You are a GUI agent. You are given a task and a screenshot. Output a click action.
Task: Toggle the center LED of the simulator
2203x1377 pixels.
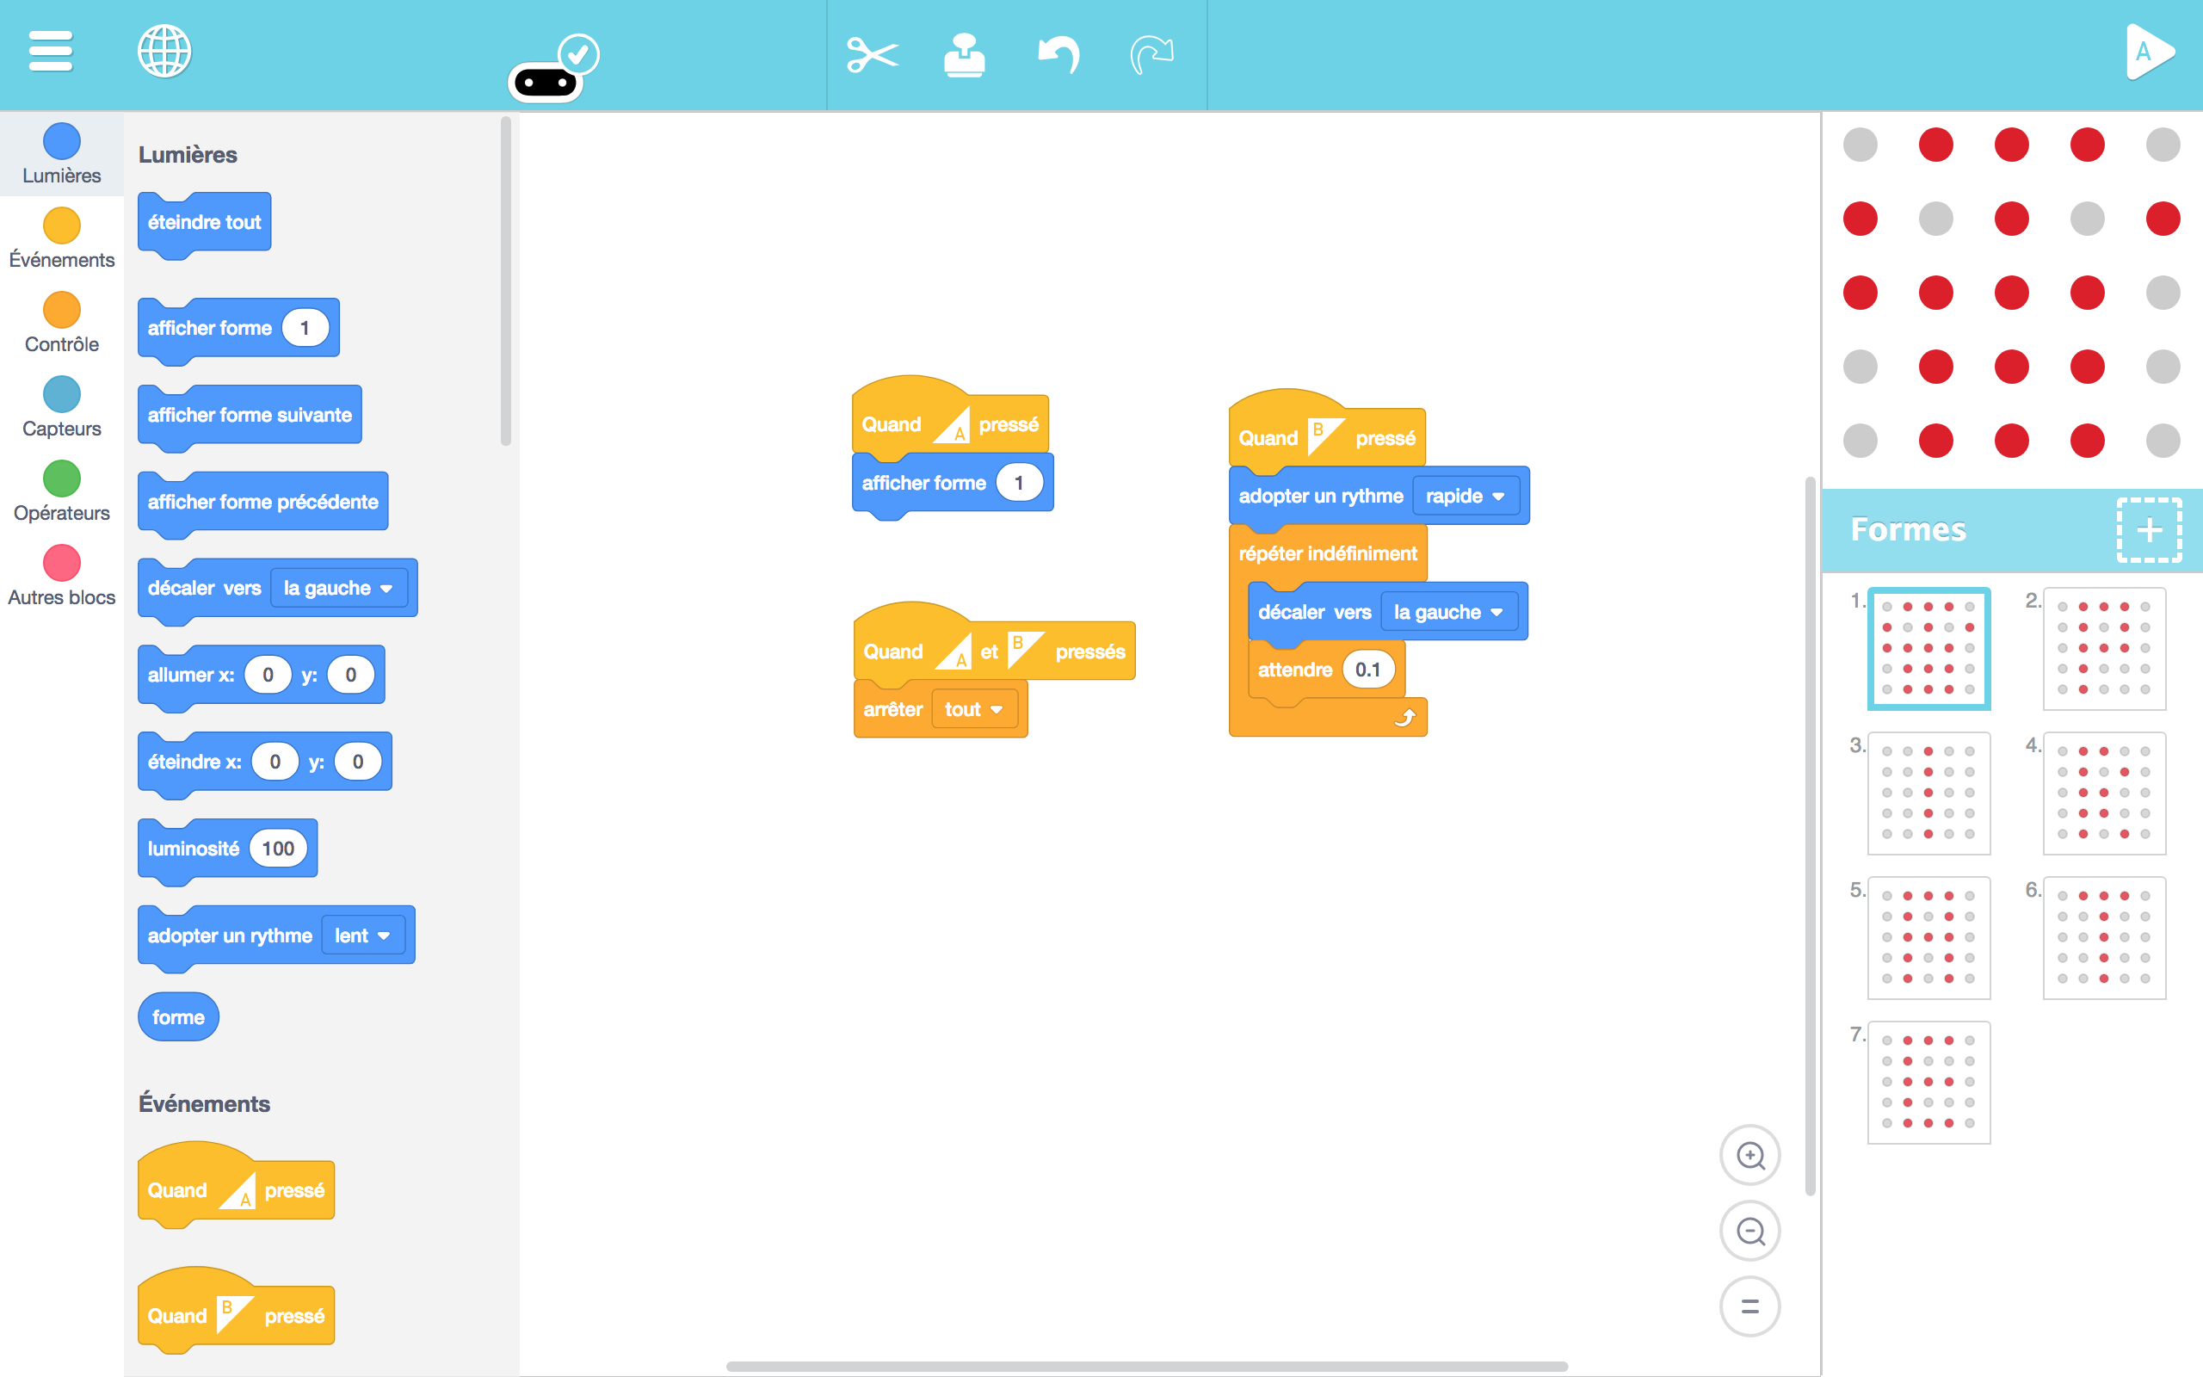pos(2012,293)
